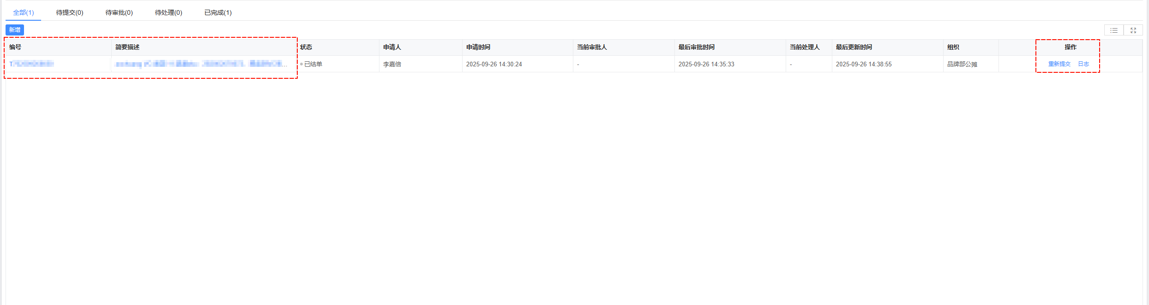Toggle fullscreen with the expand icon

click(1133, 30)
